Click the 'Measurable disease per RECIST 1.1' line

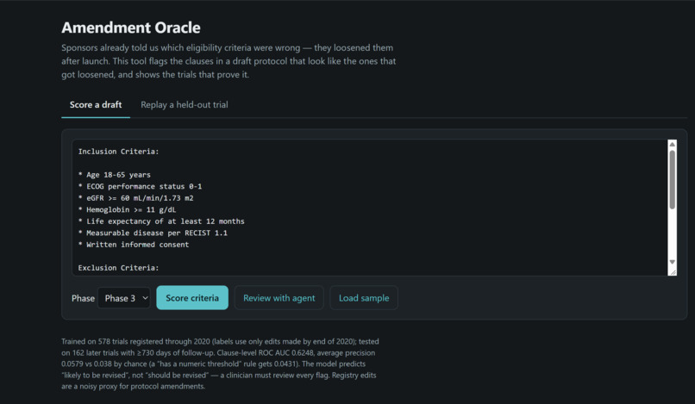coord(153,233)
